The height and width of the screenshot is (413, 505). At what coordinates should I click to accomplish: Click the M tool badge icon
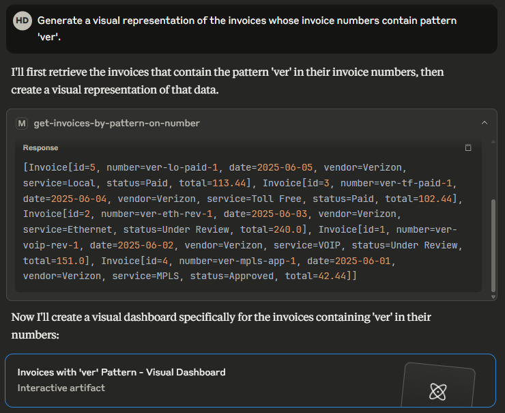coord(22,124)
